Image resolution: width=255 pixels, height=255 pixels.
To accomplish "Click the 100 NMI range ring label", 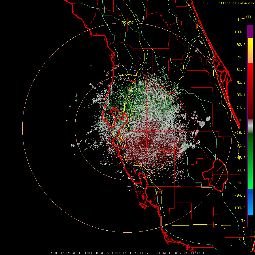I will point(127,22).
